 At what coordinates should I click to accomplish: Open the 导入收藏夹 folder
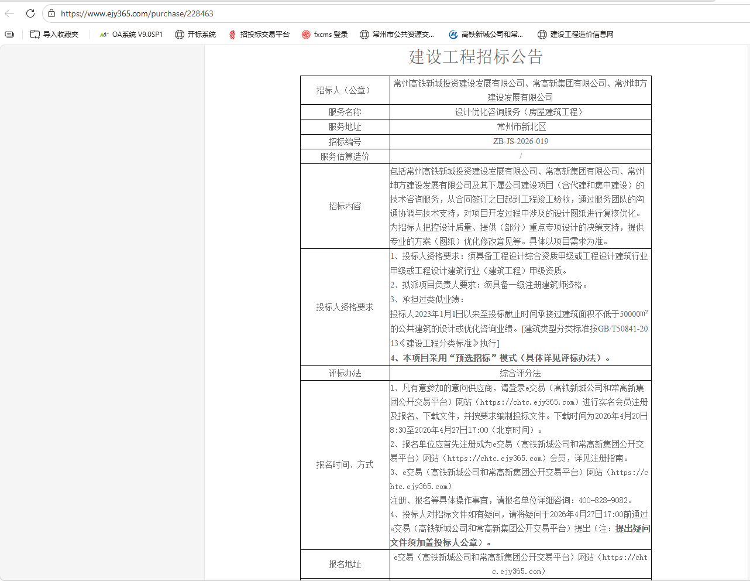[54, 35]
